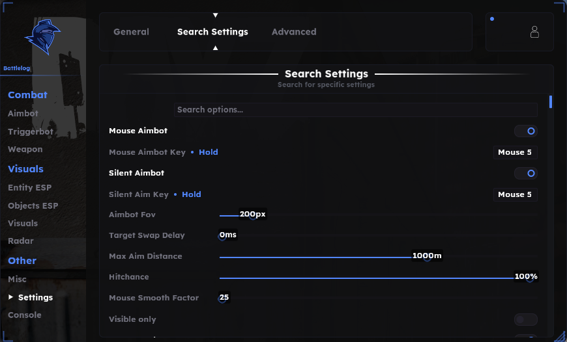This screenshot has width=567, height=342.
Task: Change the Silent Aim Key binding Mouse 5
Action: (515, 194)
